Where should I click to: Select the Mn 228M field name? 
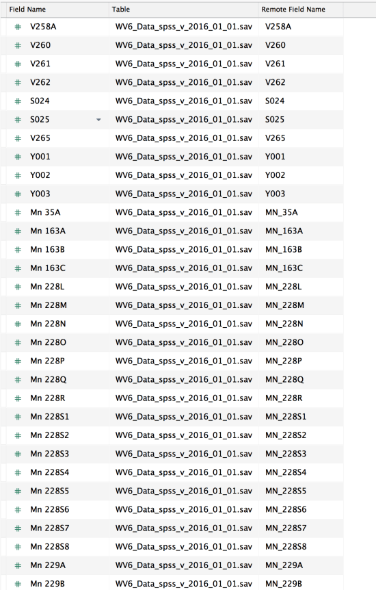pyautogui.click(x=49, y=305)
